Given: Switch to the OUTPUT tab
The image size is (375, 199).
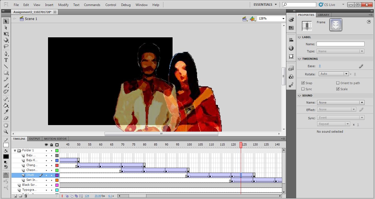Looking at the screenshot, I should pyautogui.click(x=35, y=139).
